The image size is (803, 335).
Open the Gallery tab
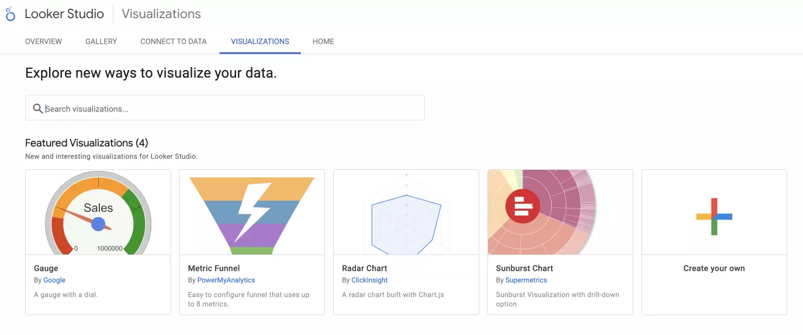[x=101, y=41]
